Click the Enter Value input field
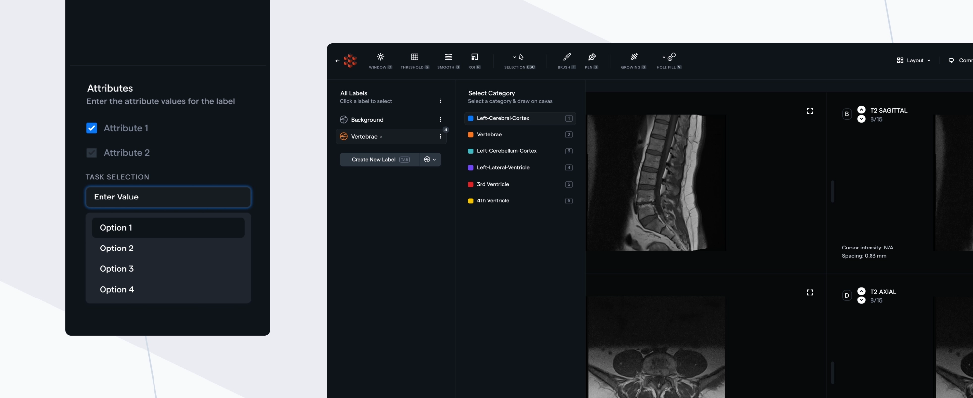The width and height of the screenshot is (973, 398). click(x=168, y=197)
